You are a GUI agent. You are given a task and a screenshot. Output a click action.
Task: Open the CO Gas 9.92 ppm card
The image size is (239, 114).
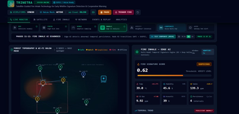[147, 99]
